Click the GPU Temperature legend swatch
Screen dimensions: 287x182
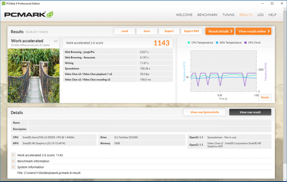click(x=217, y=43)
